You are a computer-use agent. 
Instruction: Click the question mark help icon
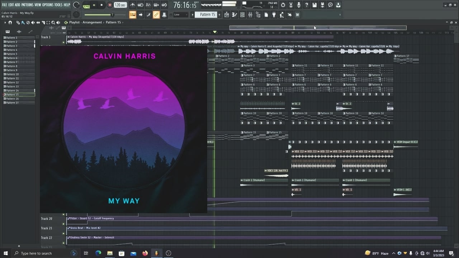click(x=307, y=5)
